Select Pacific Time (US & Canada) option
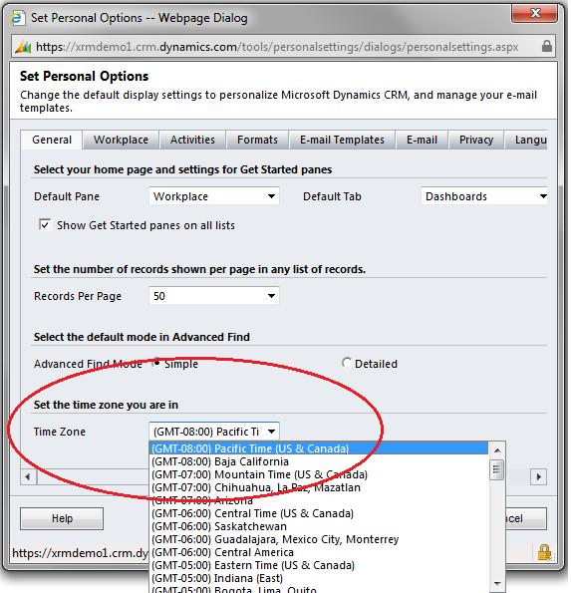This screenshot has height=593, width=571. 319,448
